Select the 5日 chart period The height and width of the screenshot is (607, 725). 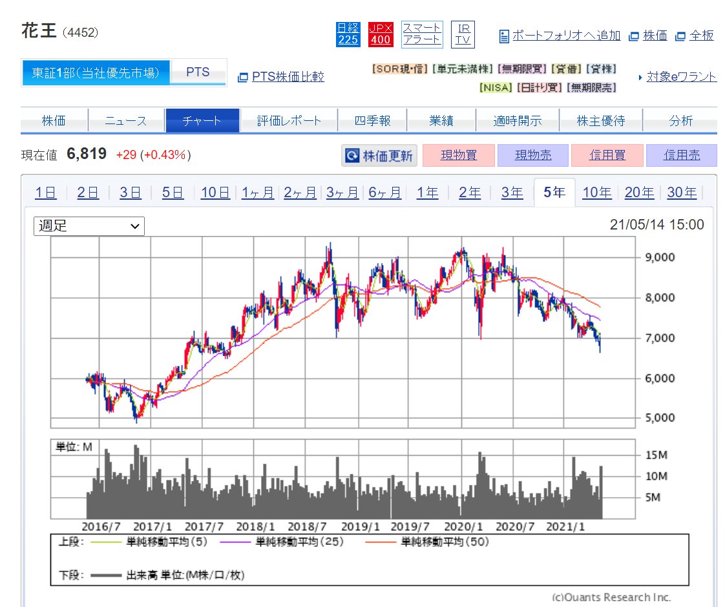pyautogui.click(x=173, y=193)
